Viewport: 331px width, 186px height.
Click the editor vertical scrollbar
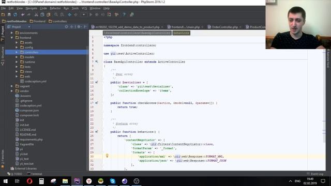point(324,96)
